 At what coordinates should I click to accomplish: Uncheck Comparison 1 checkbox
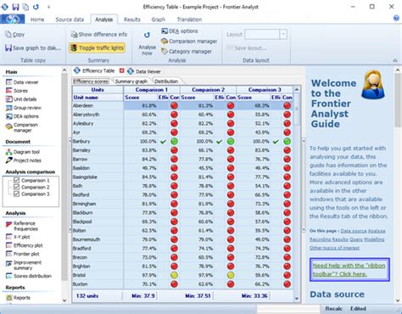(x=16, y=180)
